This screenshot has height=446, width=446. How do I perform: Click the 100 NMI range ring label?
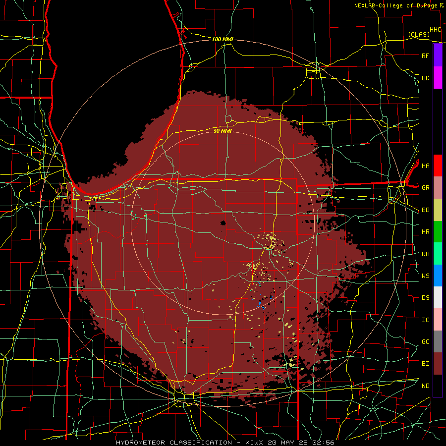(x=223, y=39)
